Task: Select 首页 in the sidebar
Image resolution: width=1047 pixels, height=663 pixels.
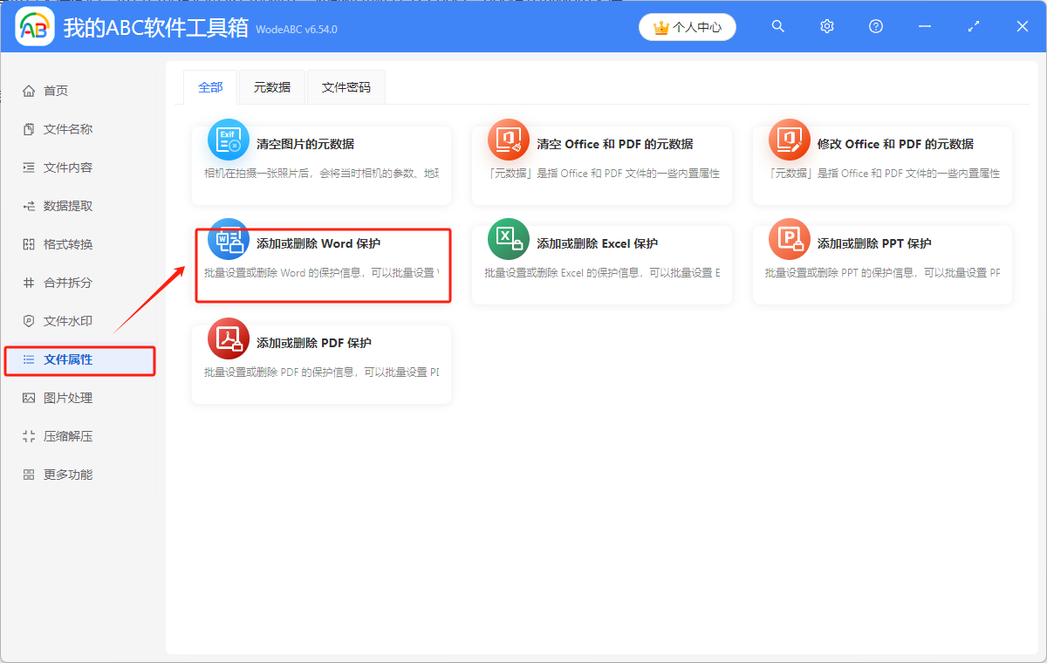Action: click(52, 90)
